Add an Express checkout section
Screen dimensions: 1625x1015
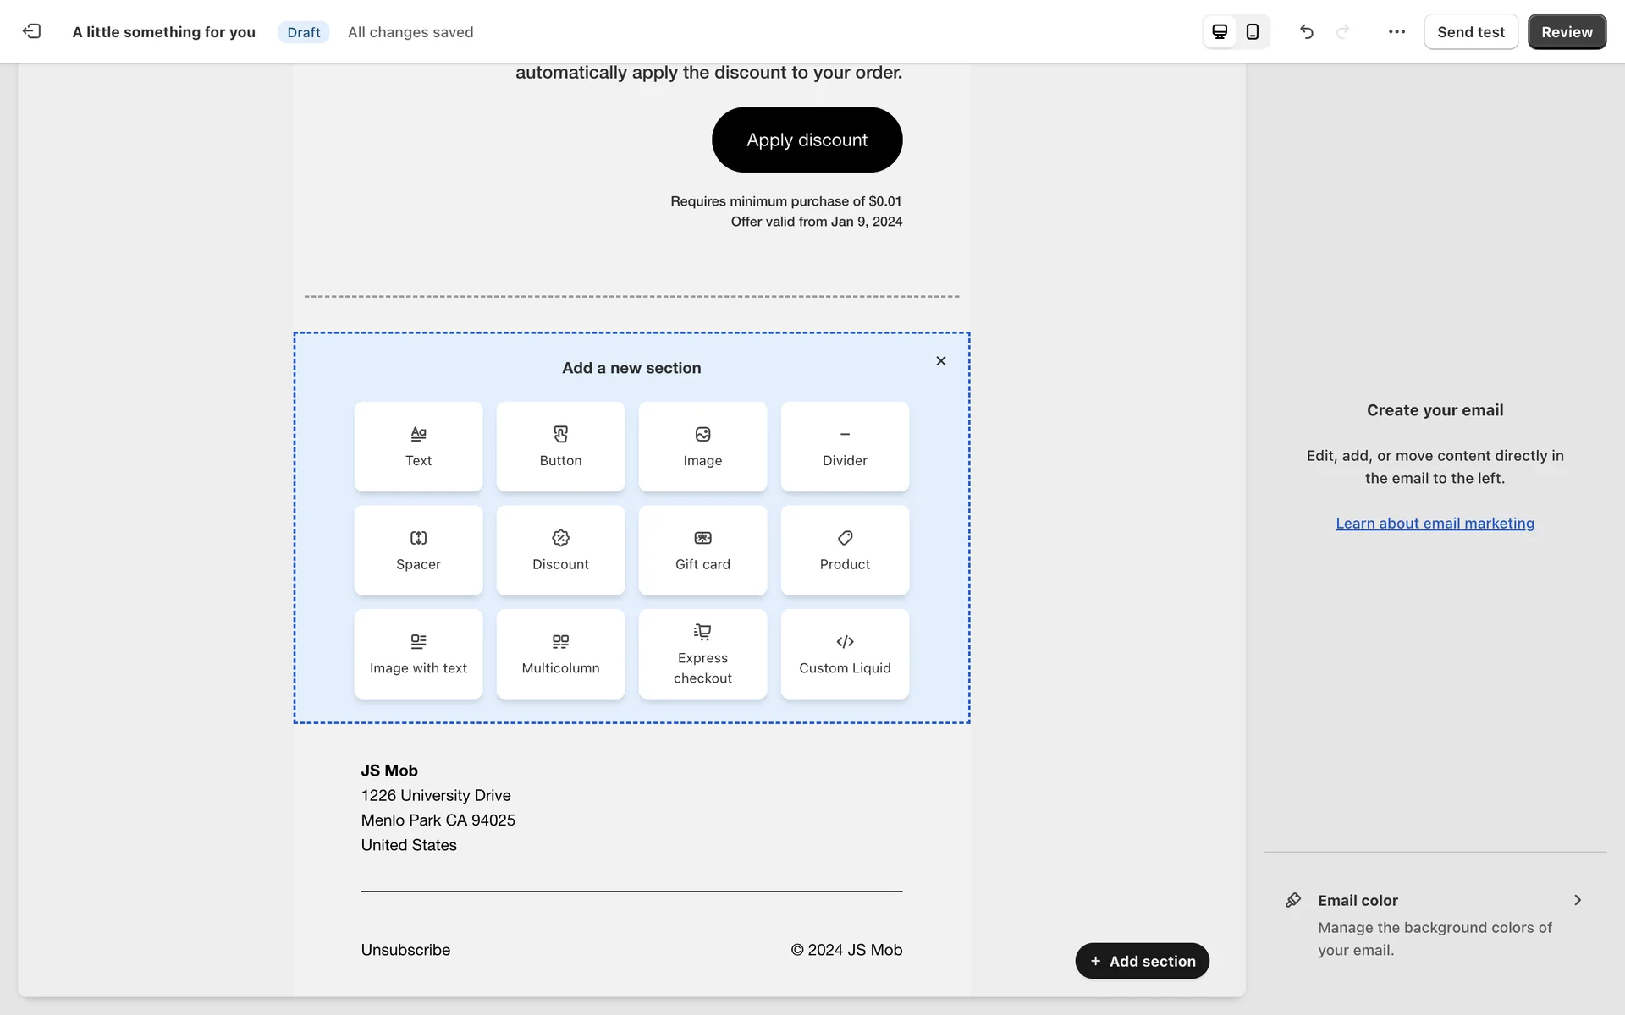702,654
